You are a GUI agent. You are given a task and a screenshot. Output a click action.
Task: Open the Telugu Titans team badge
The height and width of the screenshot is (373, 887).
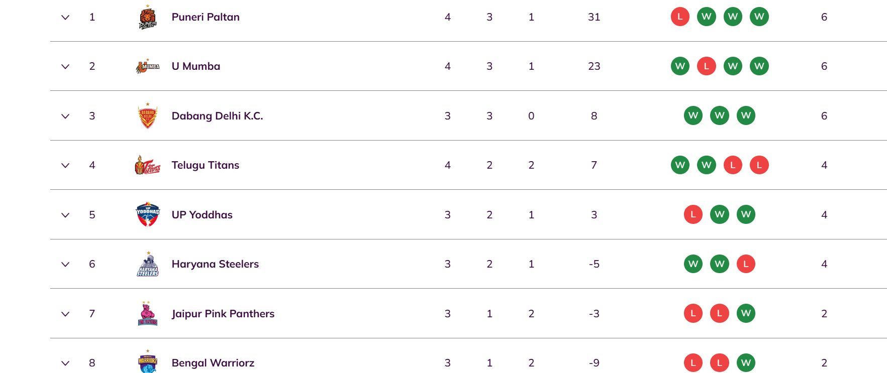coord(146,165)
